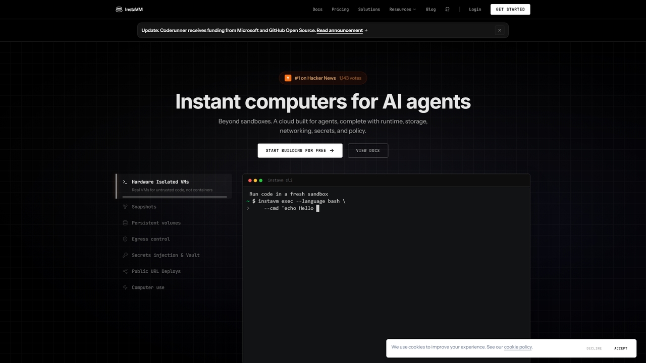Click 'Real VMs for untrusted code' subtitle
Screen dimensions: 646x363
point(172,190)
